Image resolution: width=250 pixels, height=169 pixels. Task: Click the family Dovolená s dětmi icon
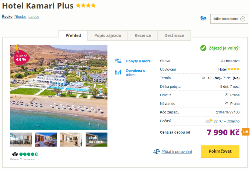click(x=118, y=72)
